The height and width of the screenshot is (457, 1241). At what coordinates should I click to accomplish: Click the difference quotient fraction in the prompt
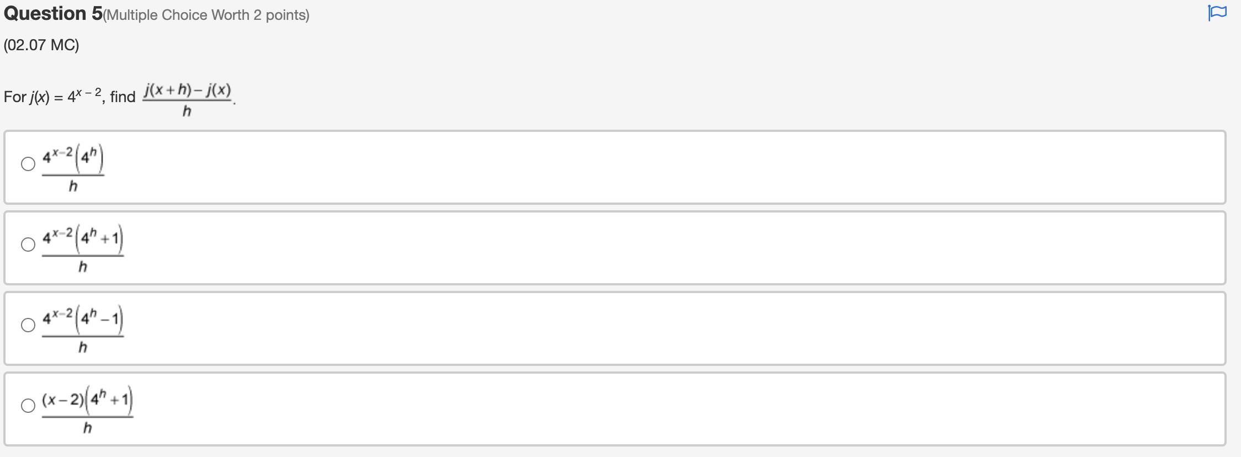[x=187, y=100]
